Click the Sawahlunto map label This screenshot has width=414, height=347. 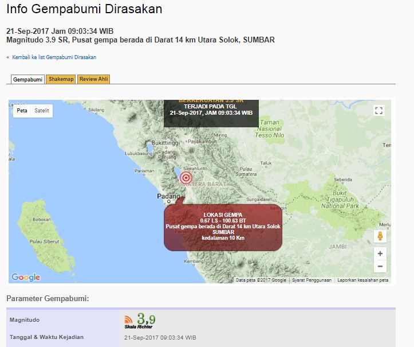(195, 169)
